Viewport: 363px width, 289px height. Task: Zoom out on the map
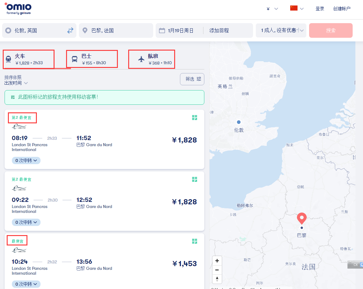[217, 270]
